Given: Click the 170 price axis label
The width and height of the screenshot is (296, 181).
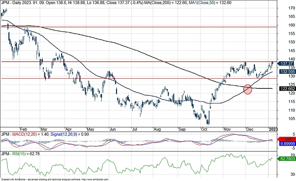Looking at the screenshot, I should click(291, 8).
